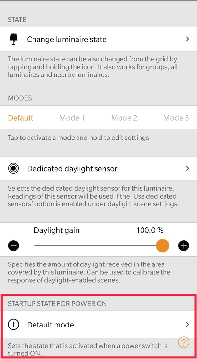Screen dimensions: 197x359
Task: Tap the 100.0 % daylight gain value
Action: click(150, 230)
